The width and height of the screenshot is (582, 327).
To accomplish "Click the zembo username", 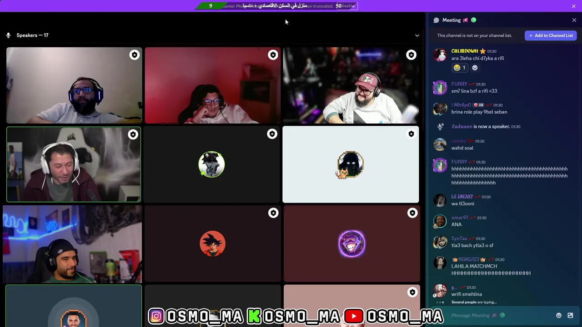I will (x=459, y=141).
